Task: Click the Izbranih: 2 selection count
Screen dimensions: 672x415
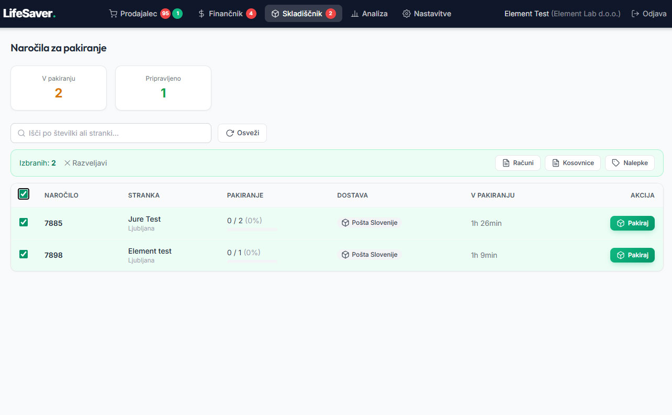Action: (x=38, y=163)
